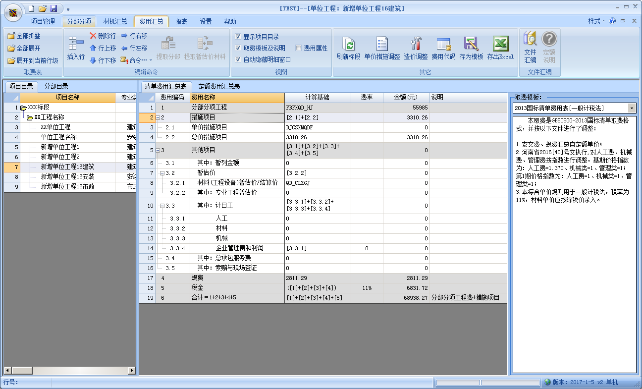This screenshot has width=642, height=389.
Task: Refresh the section with 刷新标段
Action: click(x=349, y=49)
